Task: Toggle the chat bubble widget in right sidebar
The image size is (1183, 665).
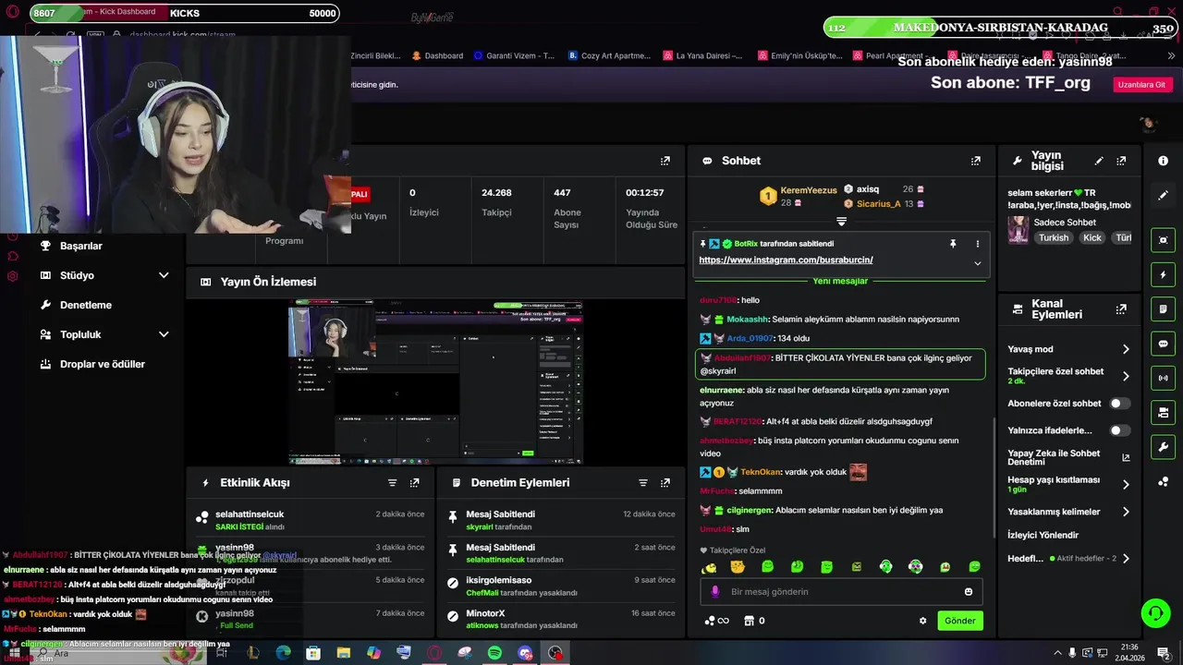Action: click(1163, 344)
